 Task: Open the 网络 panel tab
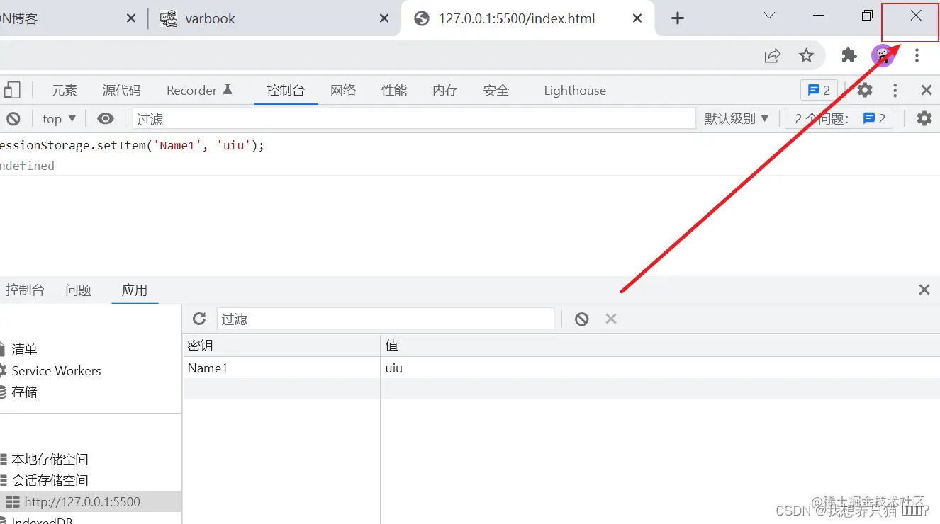(343, 91)
